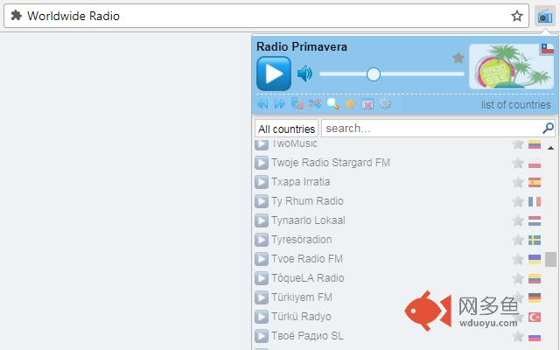Play Türkü Radyo station

(262, 317)
